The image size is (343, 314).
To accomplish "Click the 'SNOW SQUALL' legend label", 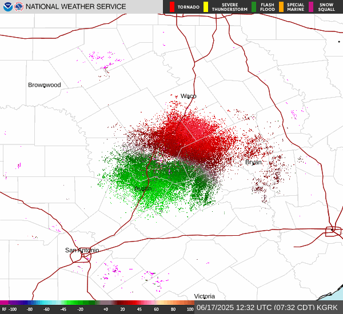I will click(x=326, y=7).
